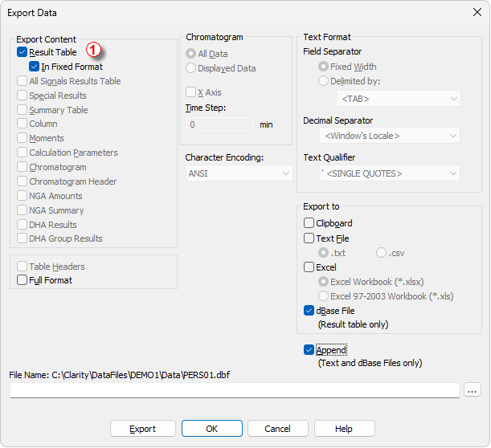Open Help for this dialog
Image resolution: width=491 pixels, height=448 pixels.
(345, 429)
